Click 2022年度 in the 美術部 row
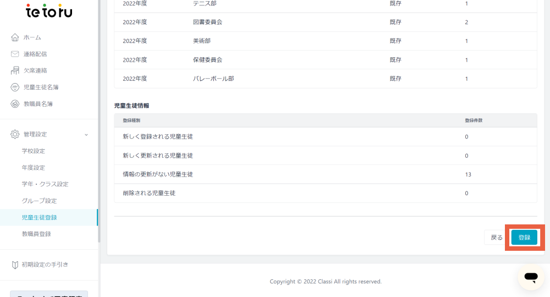Screen dimensions: 550x297 coord(135,41)
